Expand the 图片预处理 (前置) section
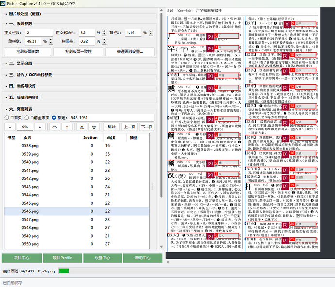This screenshot has width=335, height=287. pyautogui.click(x=25, y=14)
